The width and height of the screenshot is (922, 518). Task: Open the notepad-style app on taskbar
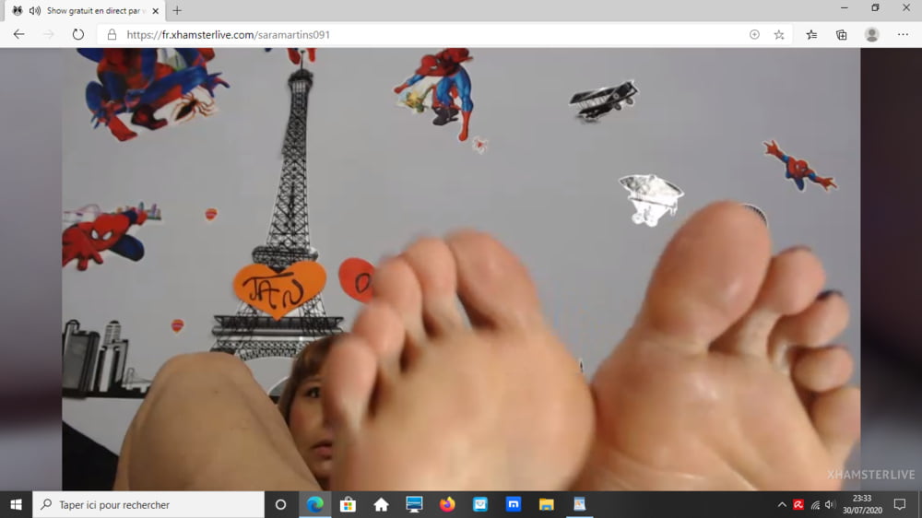pyautogui.click(x=579, y=504)
